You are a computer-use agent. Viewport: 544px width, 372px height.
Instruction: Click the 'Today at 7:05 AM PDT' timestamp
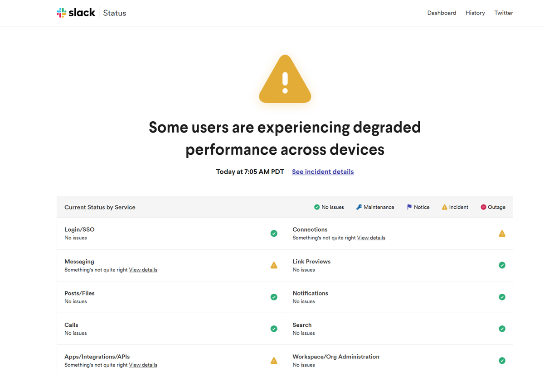250,172
